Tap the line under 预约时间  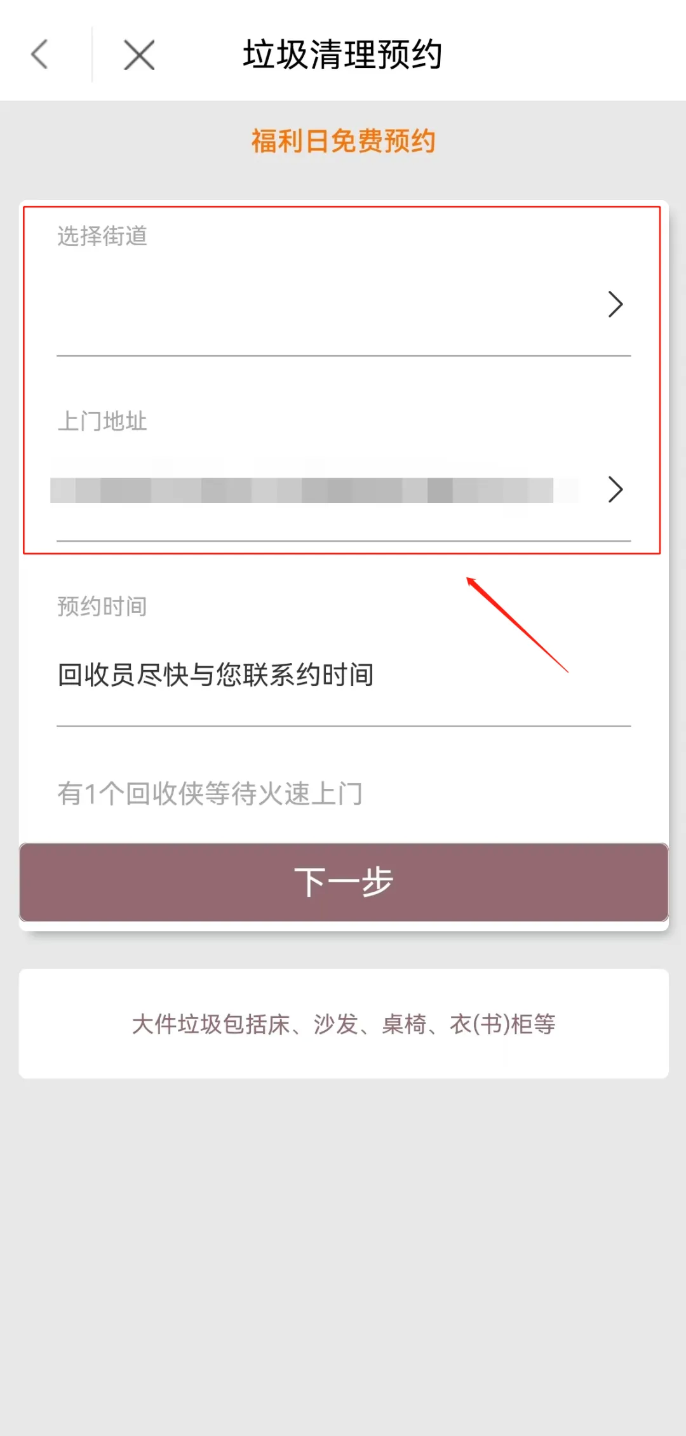click(x=344, y=726)
